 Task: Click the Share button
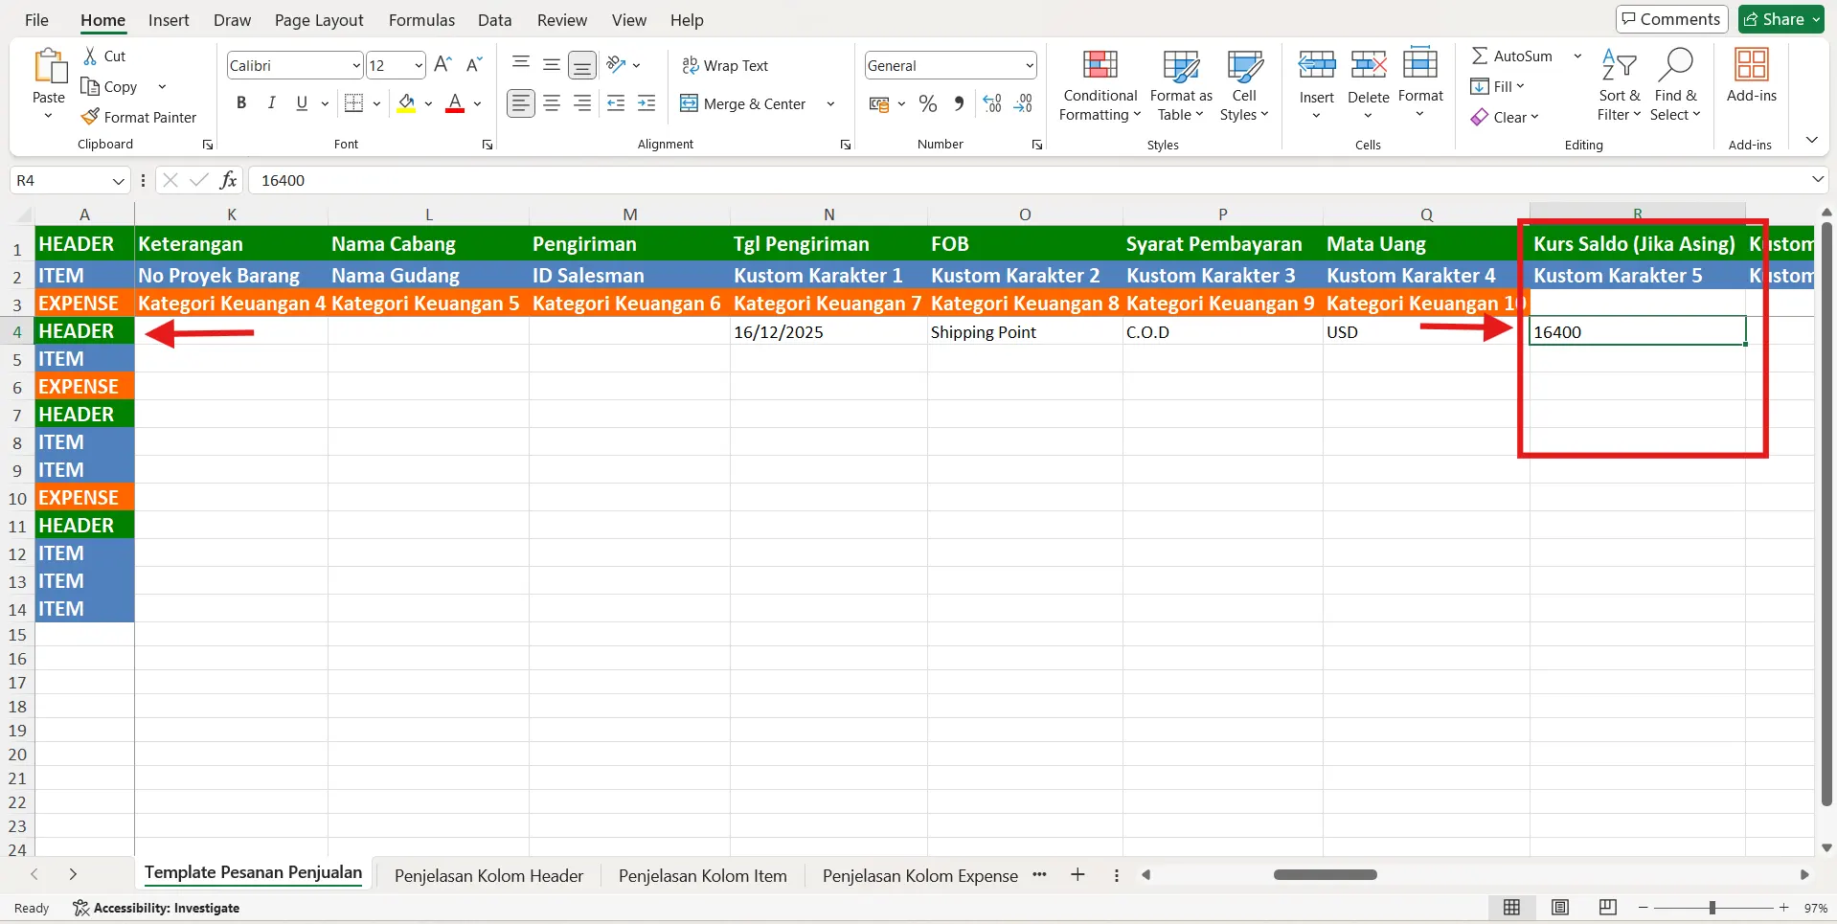[x=1780, y=18]
